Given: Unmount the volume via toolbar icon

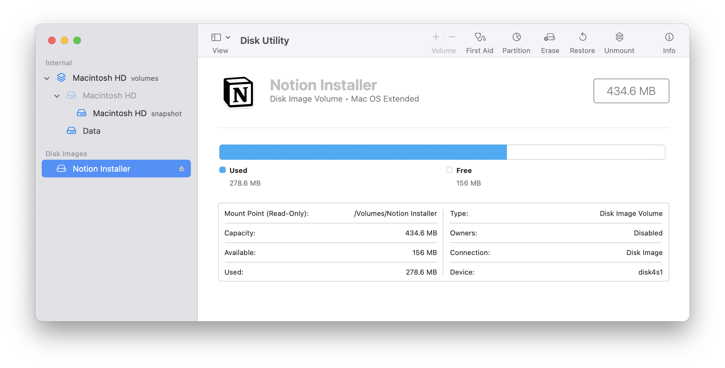Looking at the screenshot, I should coord(619,37).
